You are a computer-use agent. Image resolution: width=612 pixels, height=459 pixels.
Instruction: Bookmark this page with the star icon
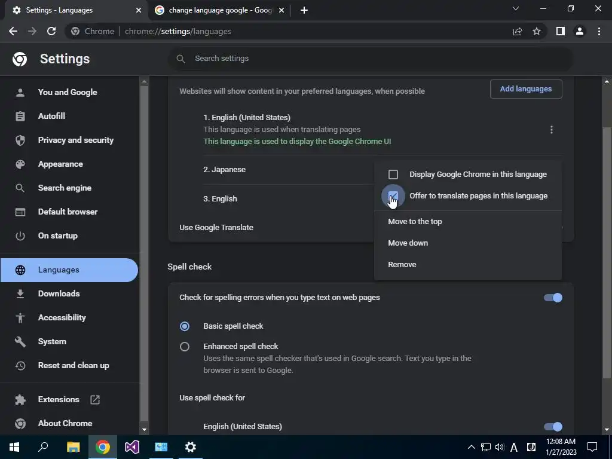pos(537,31)
